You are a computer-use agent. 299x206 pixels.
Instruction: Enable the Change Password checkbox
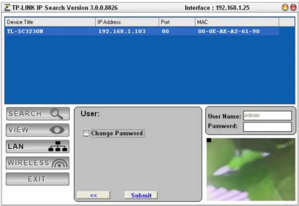tap(86, 133)
